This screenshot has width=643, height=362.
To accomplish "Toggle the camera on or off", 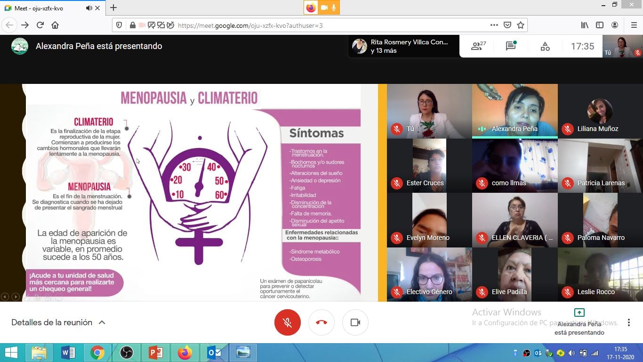I will tap(355, 322).
